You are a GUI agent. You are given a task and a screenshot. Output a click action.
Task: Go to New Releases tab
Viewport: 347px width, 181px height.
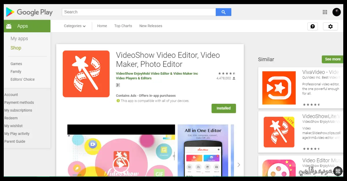(151, 26)
